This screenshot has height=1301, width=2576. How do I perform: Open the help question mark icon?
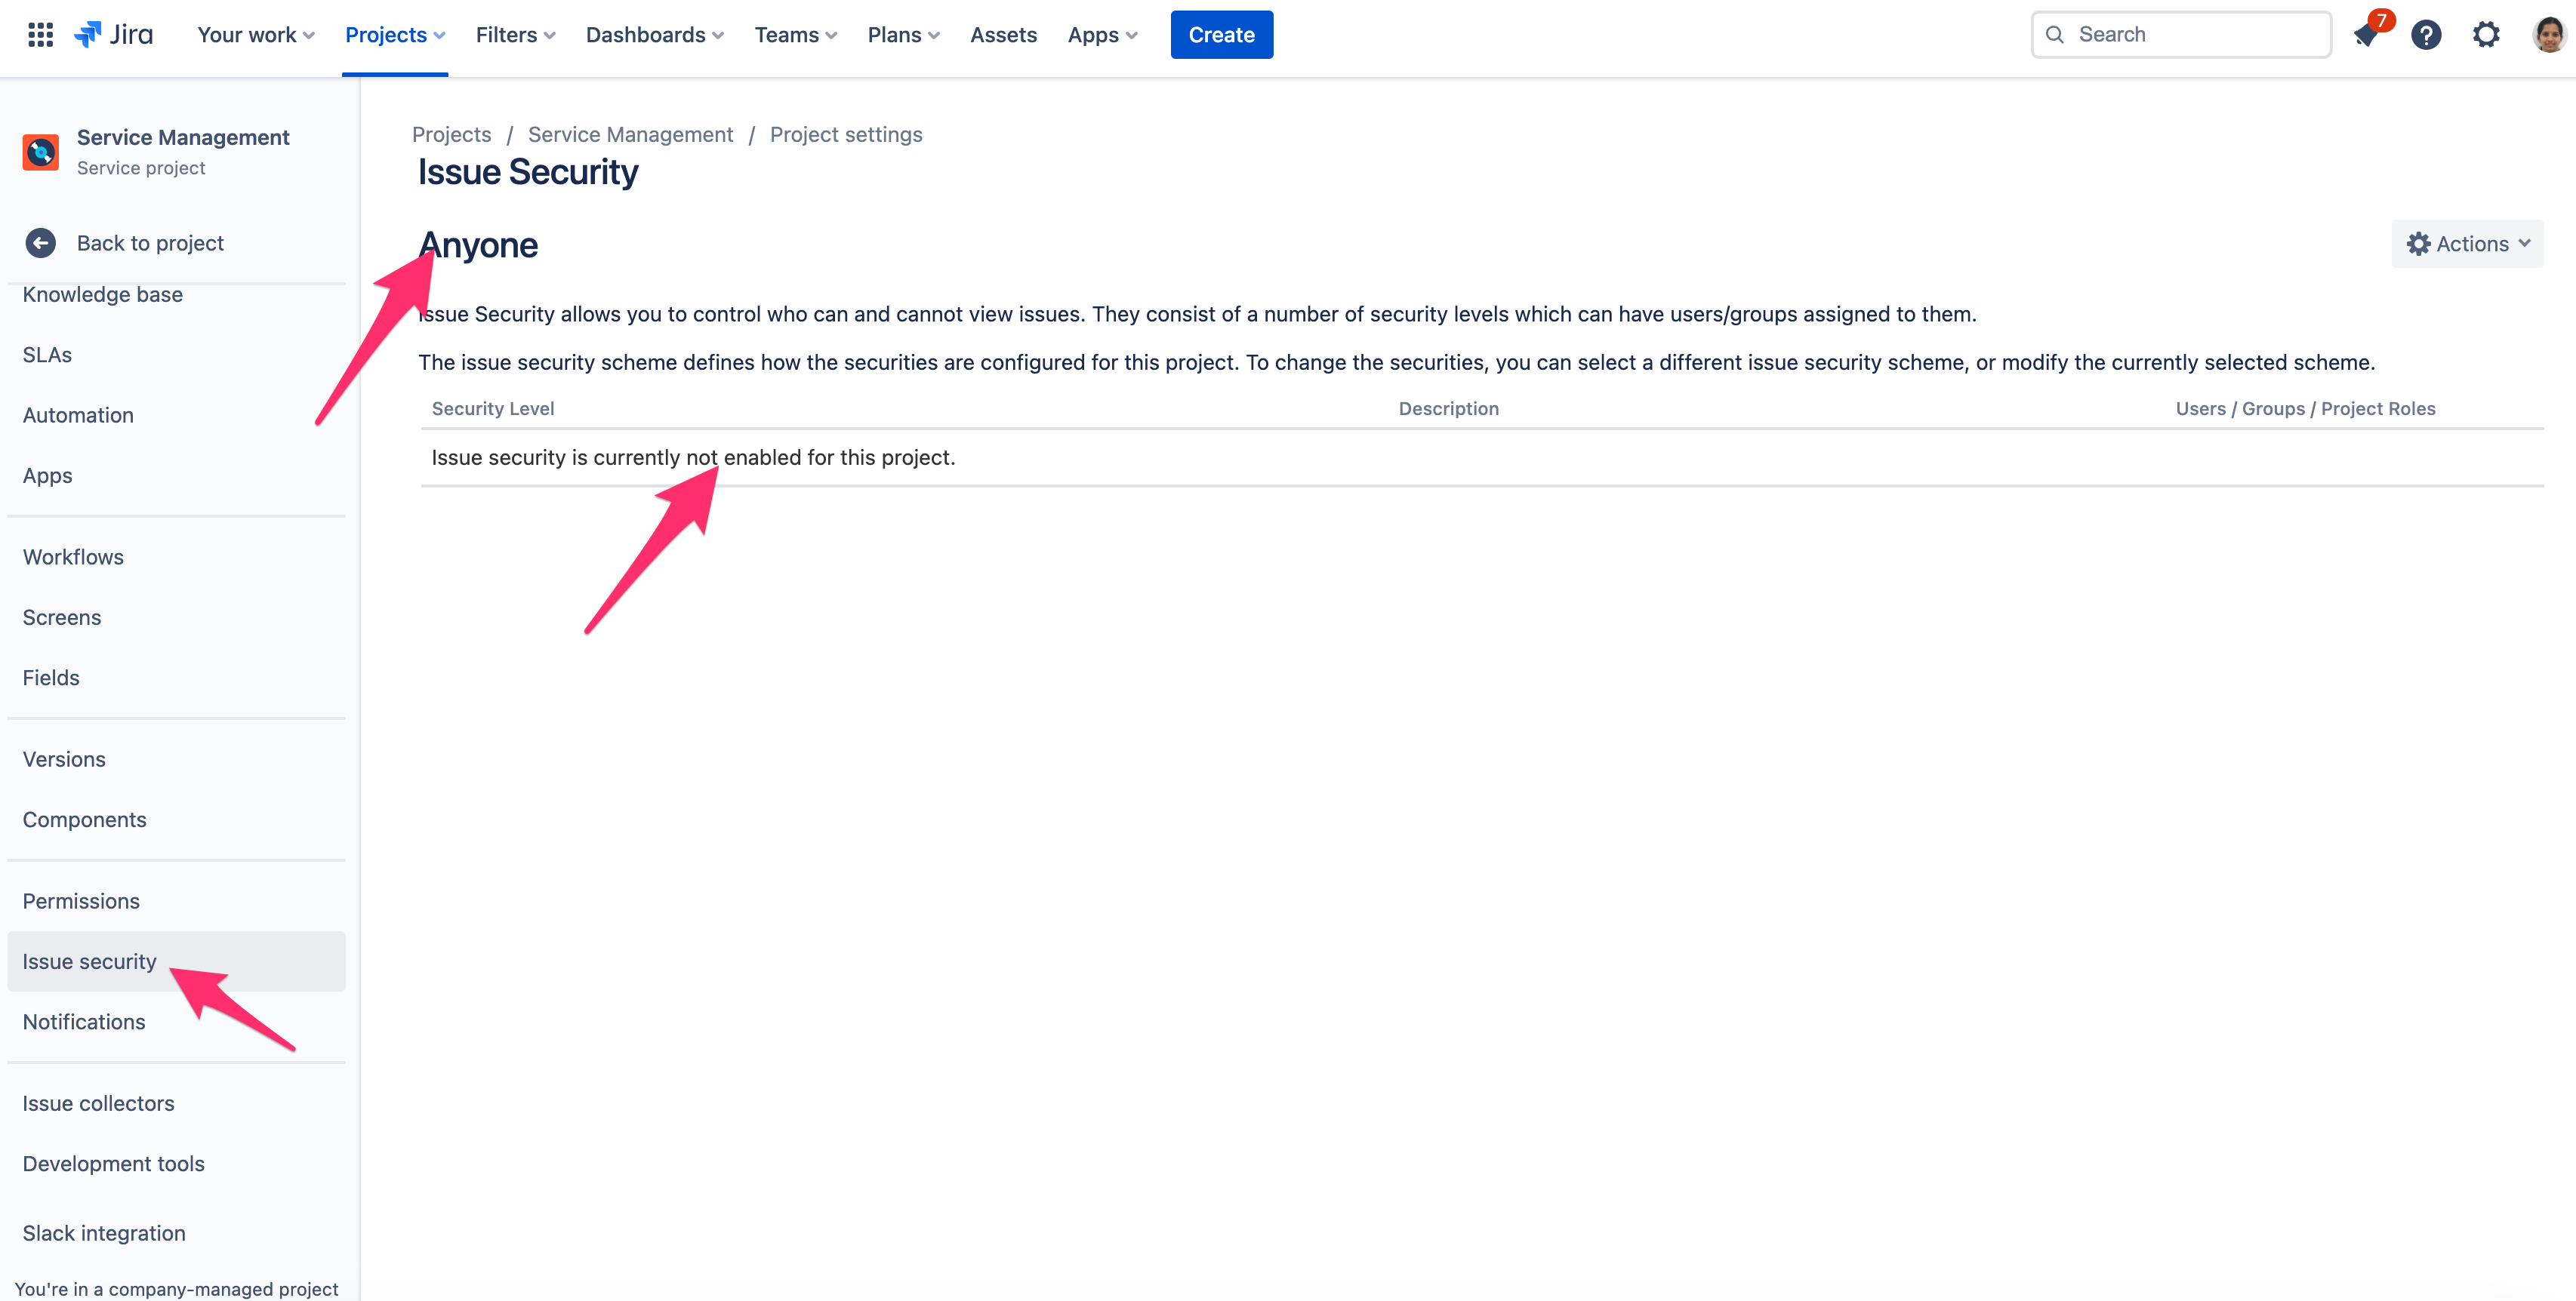click(x=2426, y=35)
